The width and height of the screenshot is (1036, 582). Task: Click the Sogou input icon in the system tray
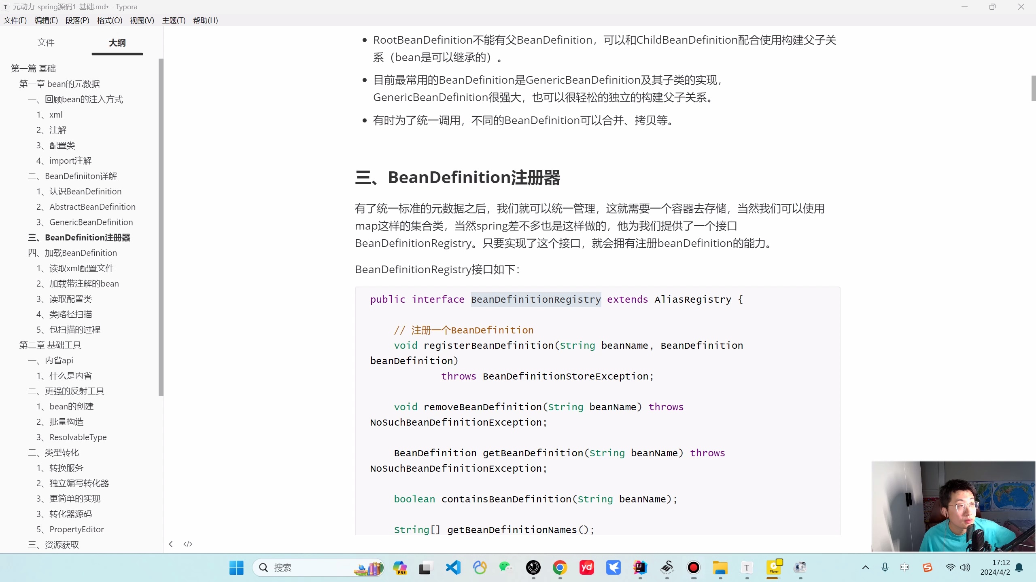tap(927, 567)
